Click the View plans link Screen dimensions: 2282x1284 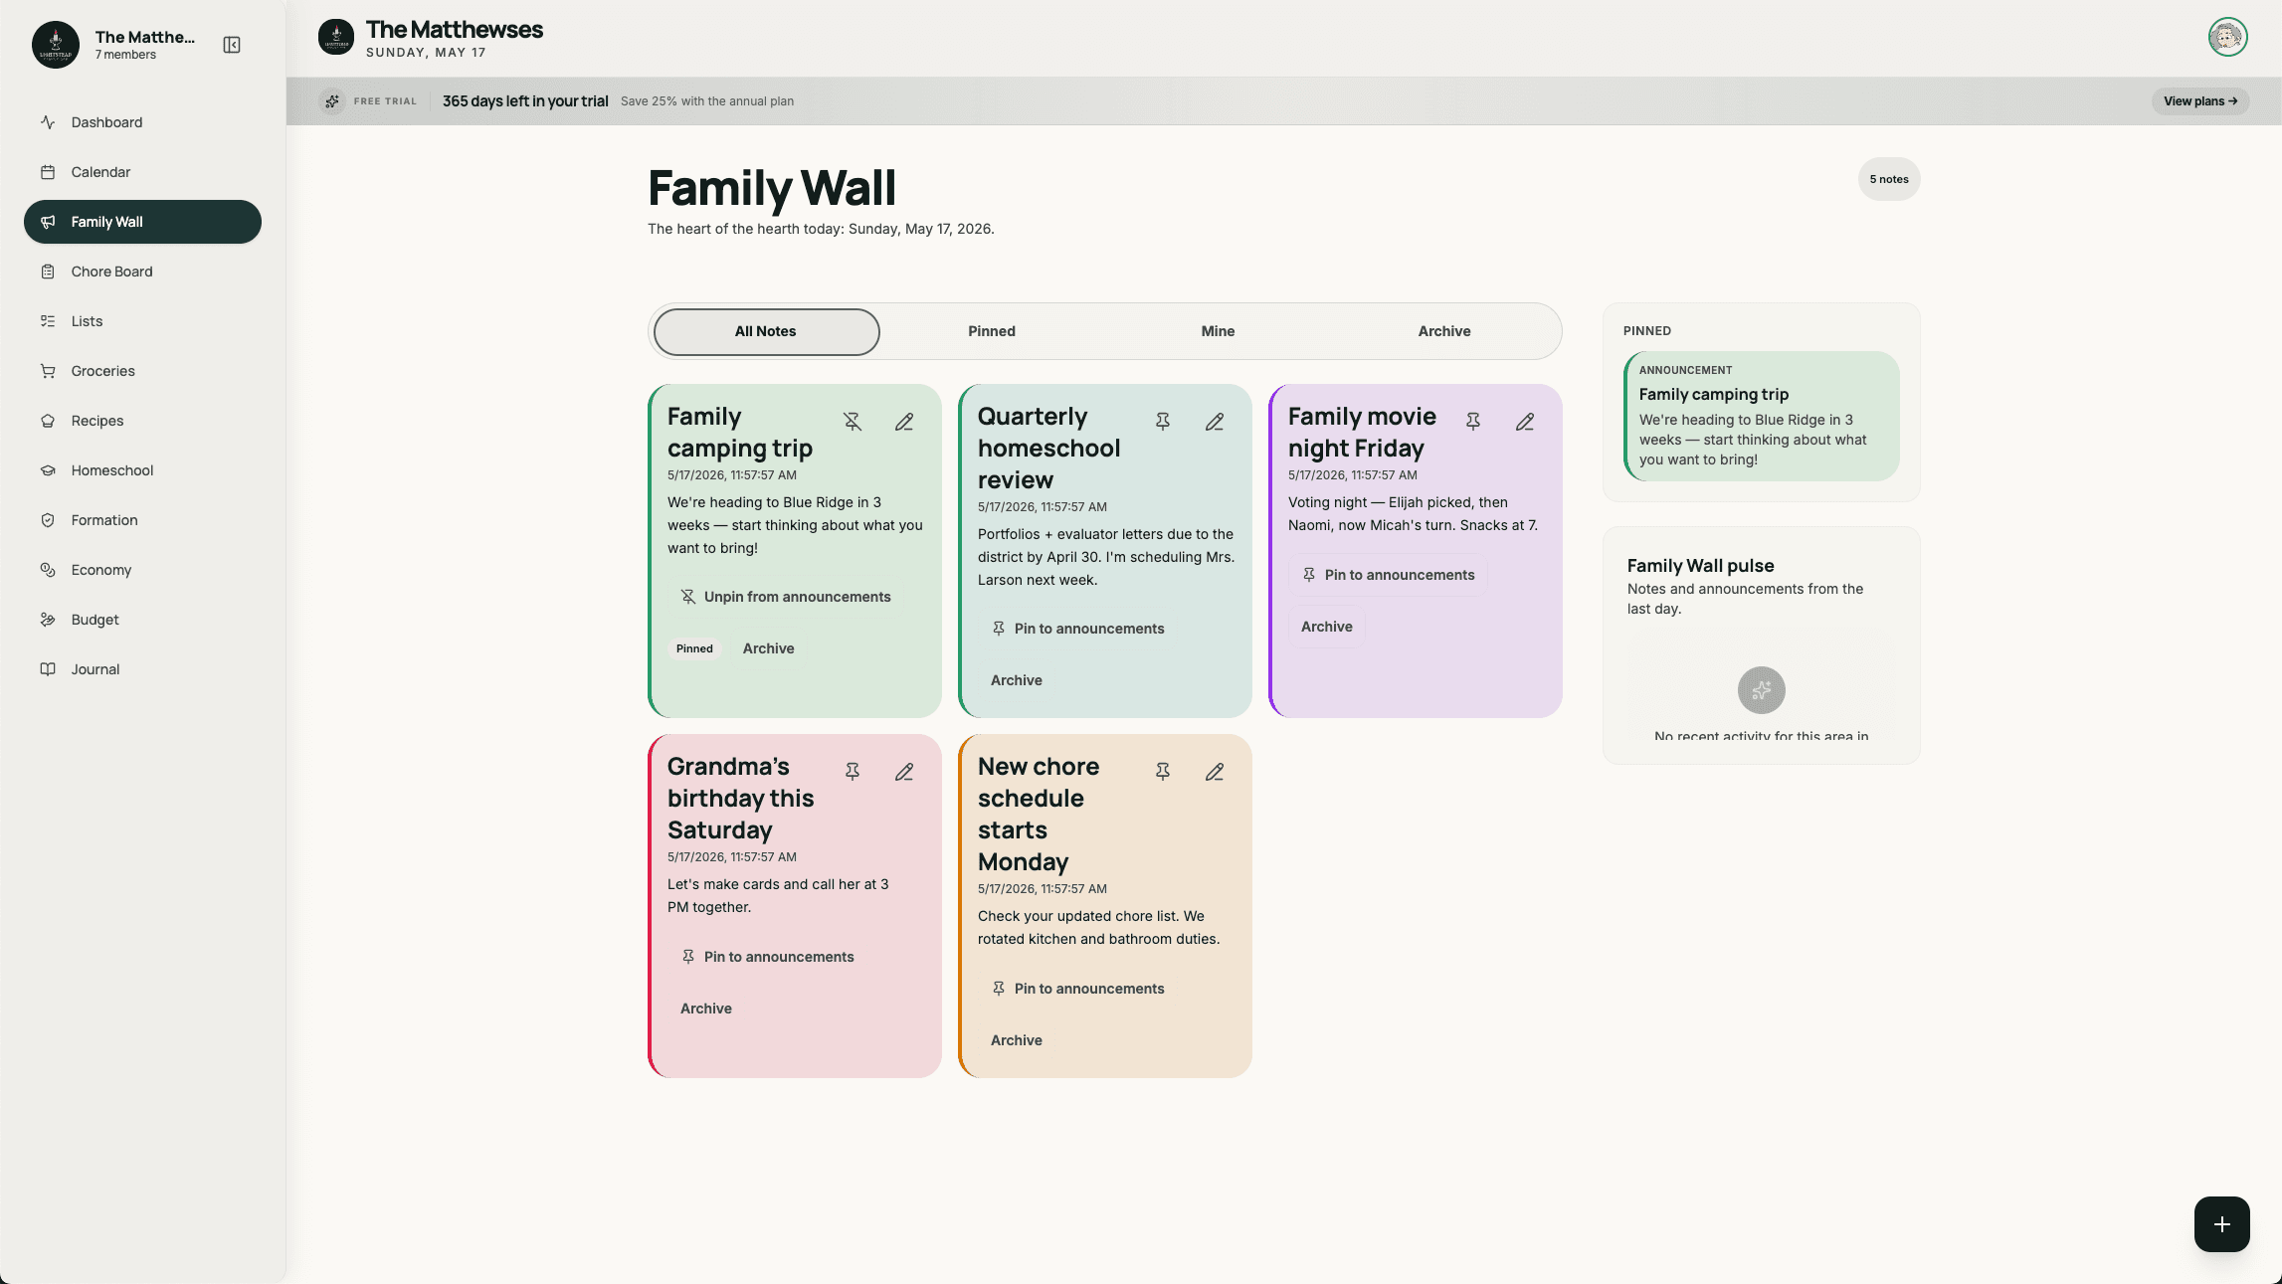tap(2200, 101)
